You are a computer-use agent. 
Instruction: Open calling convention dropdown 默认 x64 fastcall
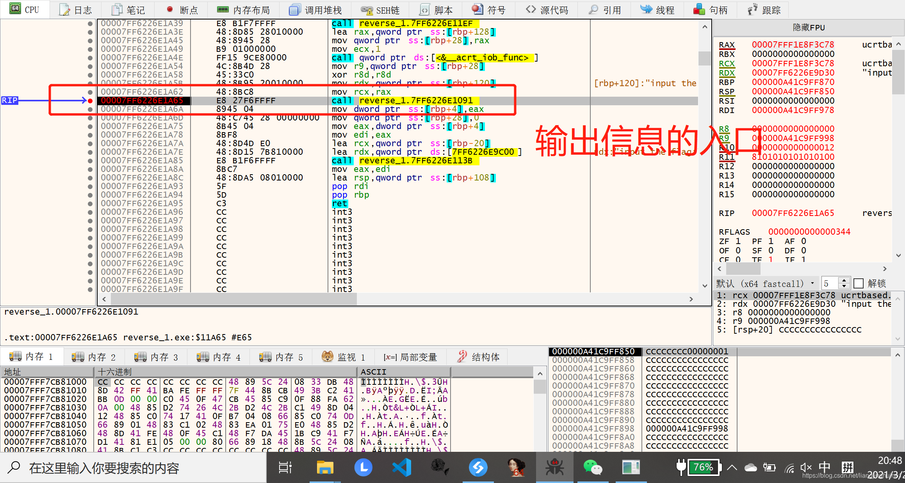coord(766,283)
